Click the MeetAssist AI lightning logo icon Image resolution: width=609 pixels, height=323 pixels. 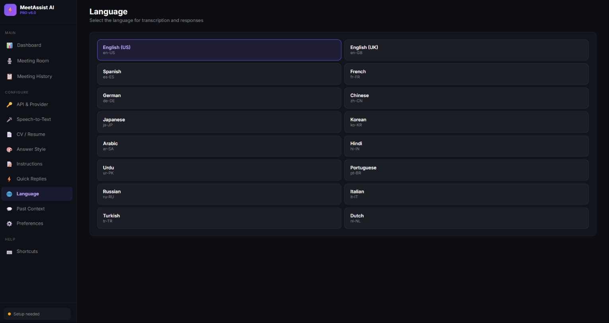click(10, 10)
